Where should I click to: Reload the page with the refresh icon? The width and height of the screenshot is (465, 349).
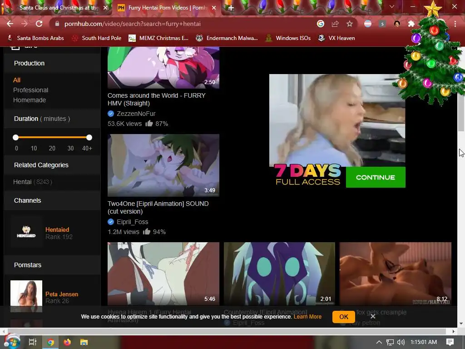(x=39, y=24)
